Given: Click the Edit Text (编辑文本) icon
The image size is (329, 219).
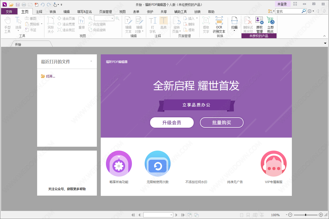Looking at the screenshot, I should (x=128, y=25).
